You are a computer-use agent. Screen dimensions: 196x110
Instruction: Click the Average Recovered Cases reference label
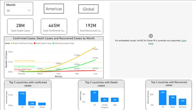point(24,66)
